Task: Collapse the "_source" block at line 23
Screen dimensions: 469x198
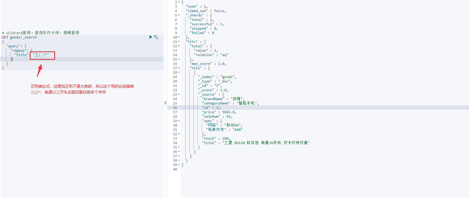Action: pyautogui.click(x=179, y=94)
